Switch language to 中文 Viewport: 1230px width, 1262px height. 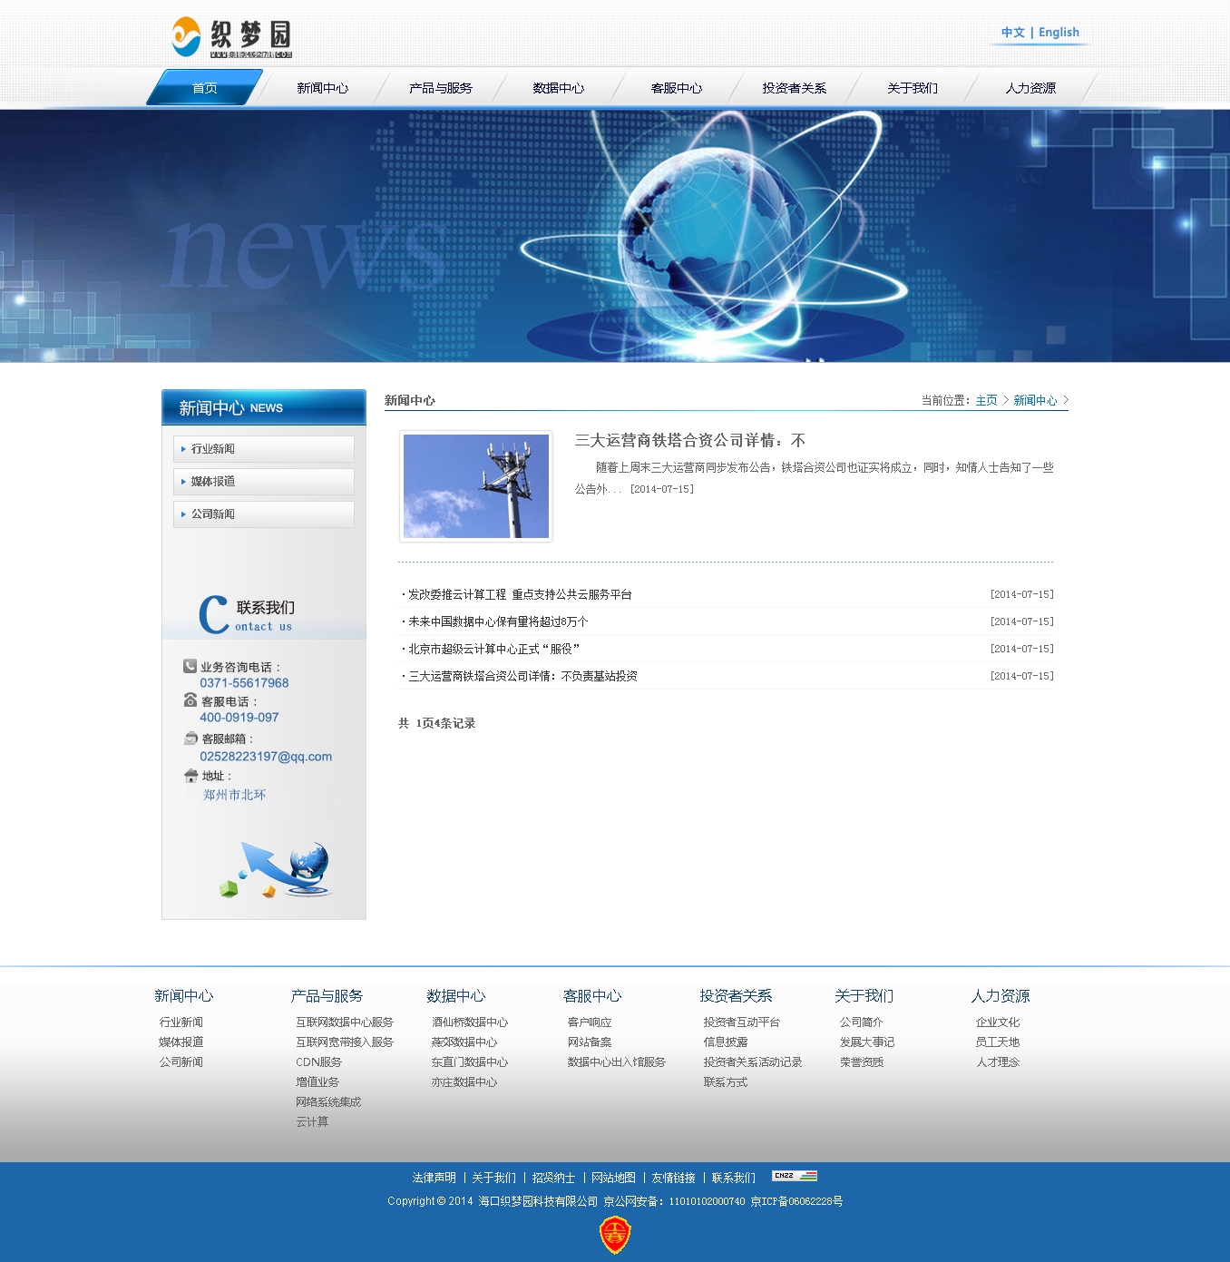1012,33
